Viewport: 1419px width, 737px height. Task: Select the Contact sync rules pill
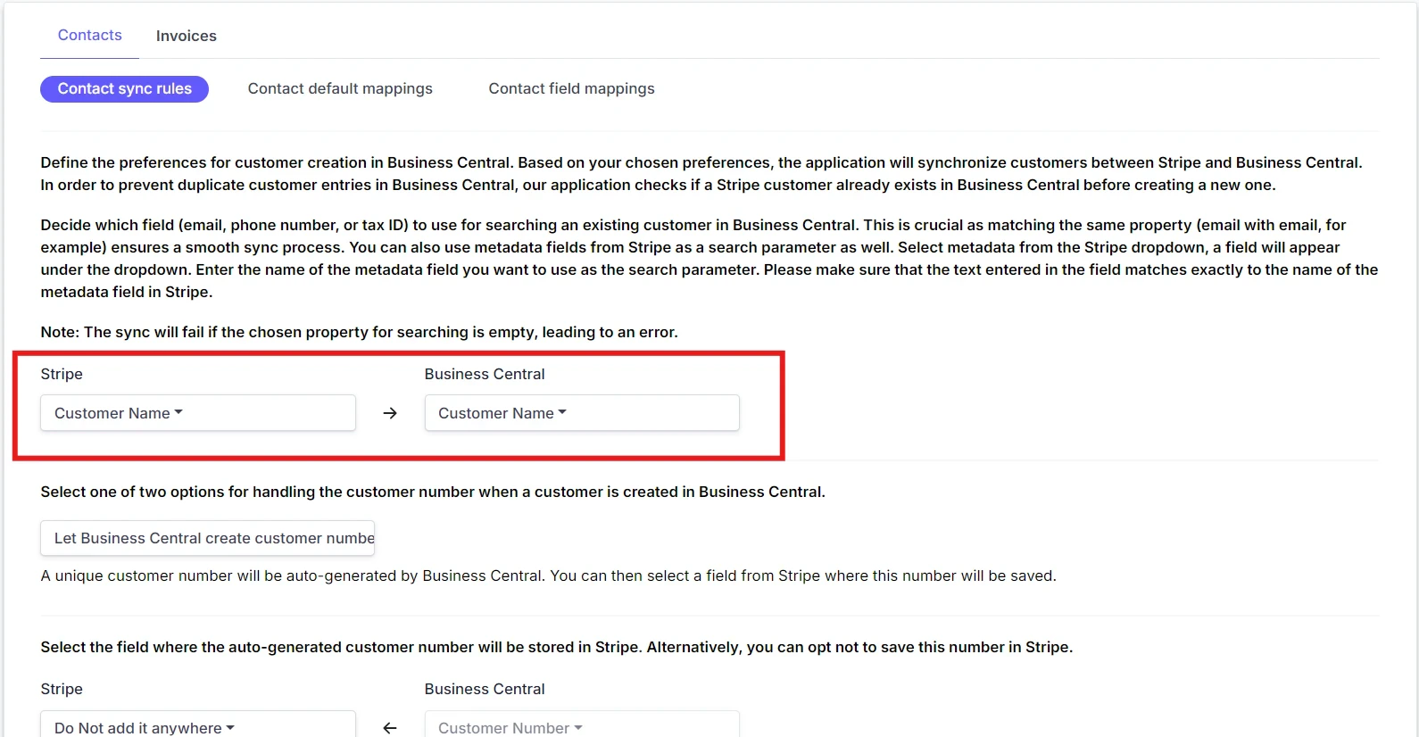[124, 89]
